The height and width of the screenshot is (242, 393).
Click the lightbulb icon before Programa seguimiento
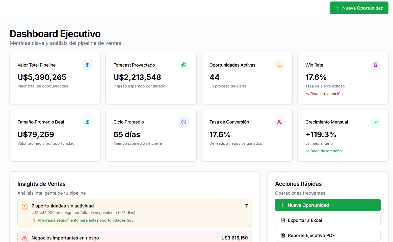[34, 220]
